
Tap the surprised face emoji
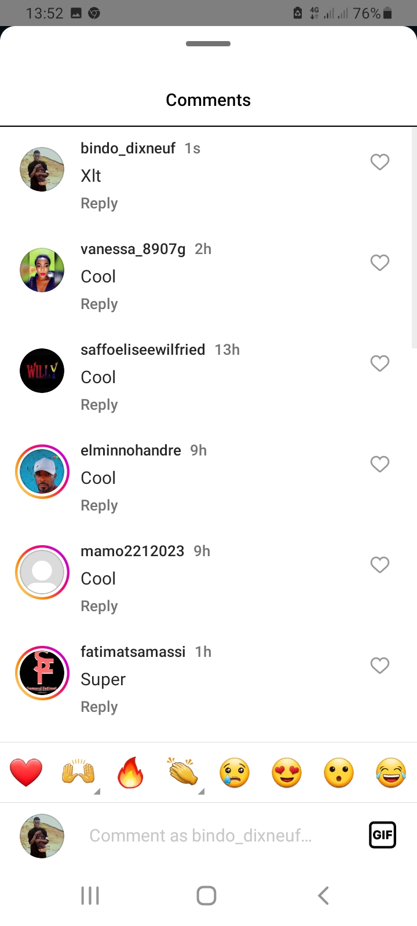339,773
